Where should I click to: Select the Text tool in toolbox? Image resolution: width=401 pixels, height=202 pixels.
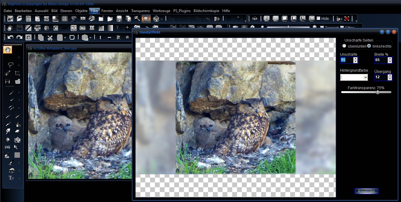point(11,178)
